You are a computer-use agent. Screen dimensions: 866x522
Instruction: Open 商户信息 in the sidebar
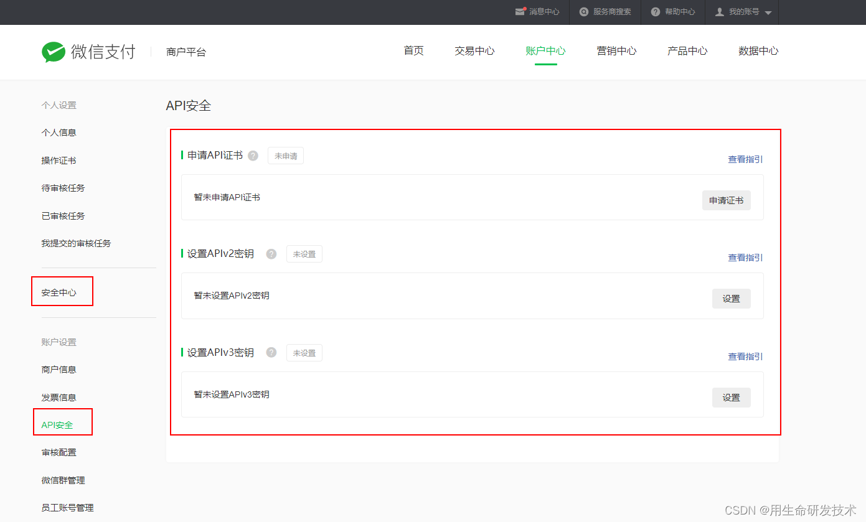click(59, 370)
